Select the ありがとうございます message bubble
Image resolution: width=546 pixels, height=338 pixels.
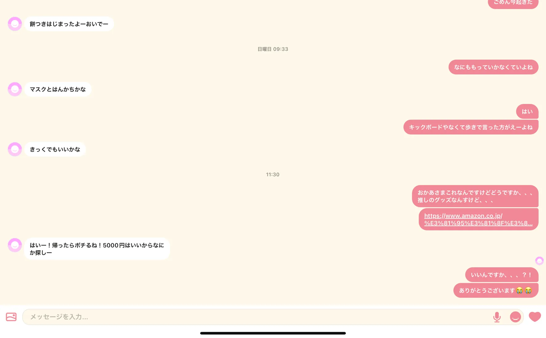point(496,290)
